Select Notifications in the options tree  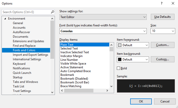point(21,68)
